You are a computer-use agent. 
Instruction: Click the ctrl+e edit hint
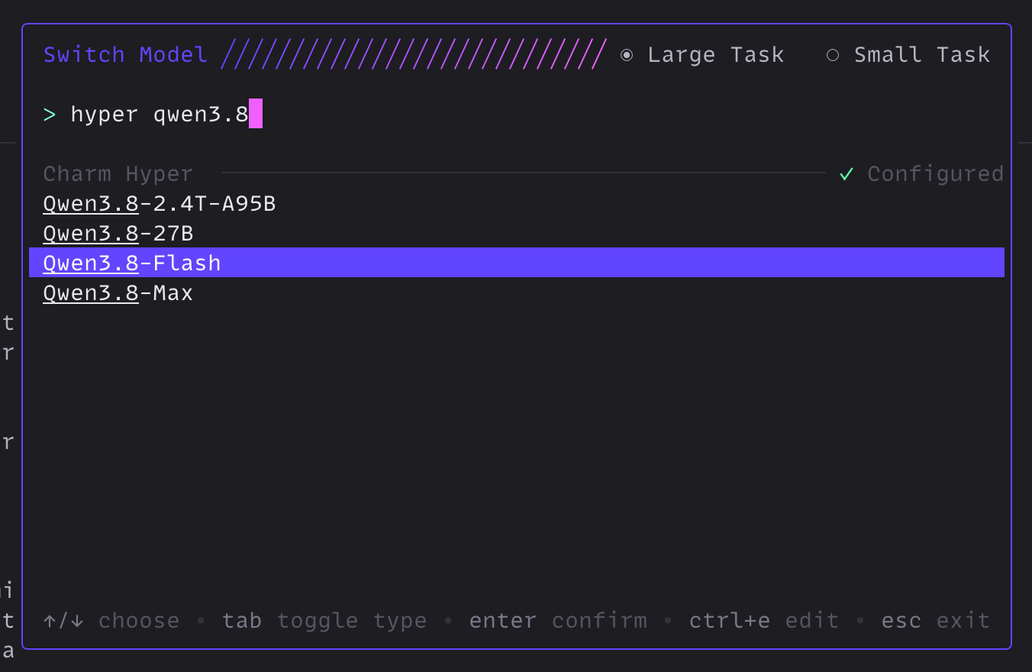(764, 621)
